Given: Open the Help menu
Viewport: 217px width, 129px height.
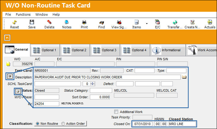Looking at the screenshot, I should pyautogui.click(x=56, y=14).
